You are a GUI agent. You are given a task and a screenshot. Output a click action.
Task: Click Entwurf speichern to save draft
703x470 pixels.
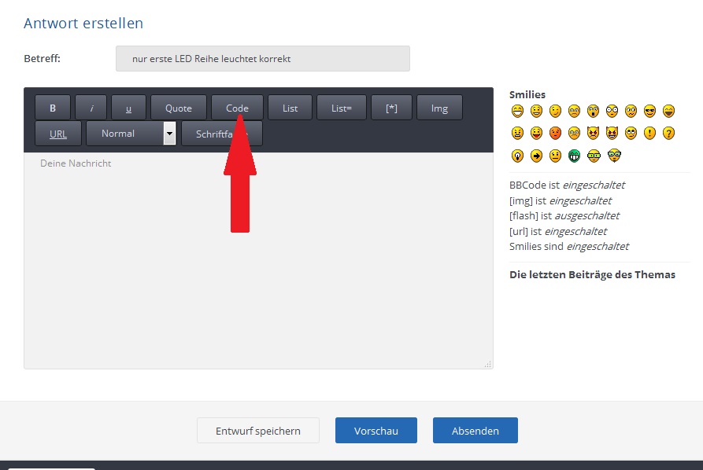click(258, 431)
